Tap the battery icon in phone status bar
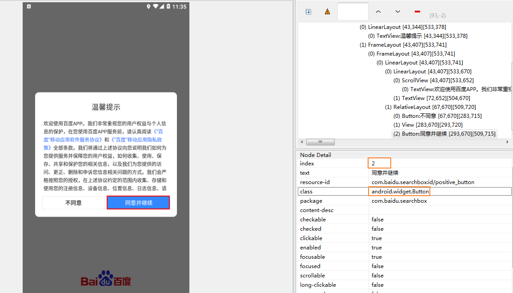 point(168,7)
